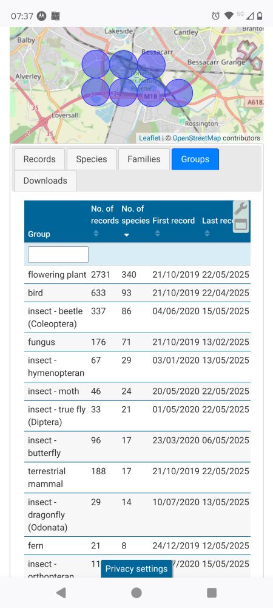Image resolution: width=273 pixels, height=608 pixels.
Task: Click butterfly last record 06/05/2025
Action: point(226,440)
